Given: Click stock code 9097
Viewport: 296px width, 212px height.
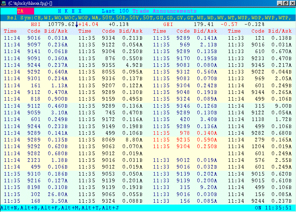Looking at the screenshot, I should coord(34,45).
